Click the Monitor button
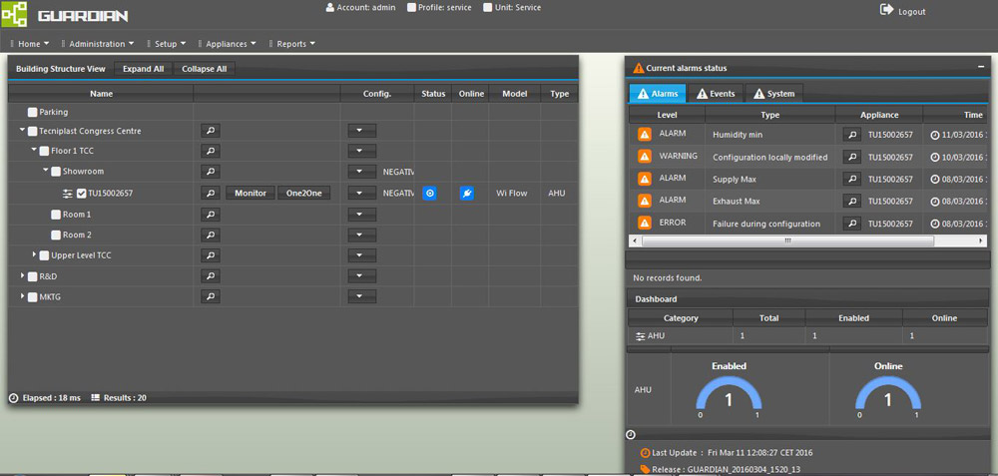998x476 pixels. point(249,193)
